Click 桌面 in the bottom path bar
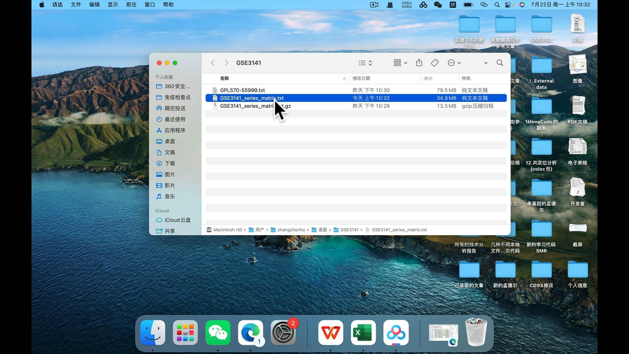 click(322, 230)
